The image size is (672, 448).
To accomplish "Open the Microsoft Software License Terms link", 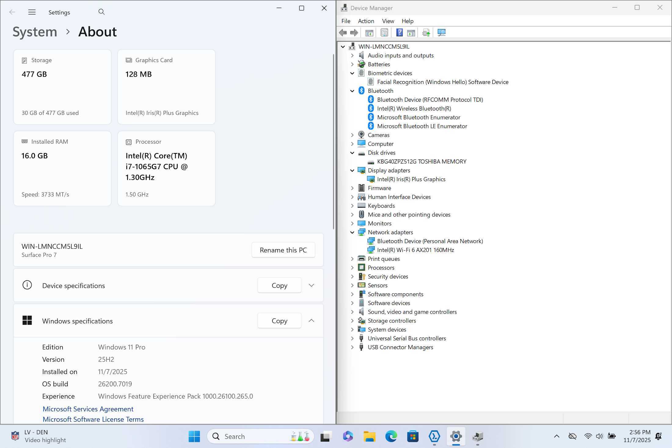I will pyautogui.click(x=93, y=419).
